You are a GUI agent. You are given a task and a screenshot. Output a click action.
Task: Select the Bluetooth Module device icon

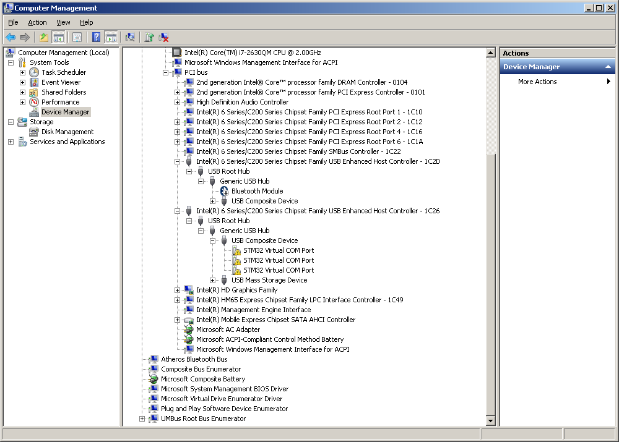click(224, 191)
